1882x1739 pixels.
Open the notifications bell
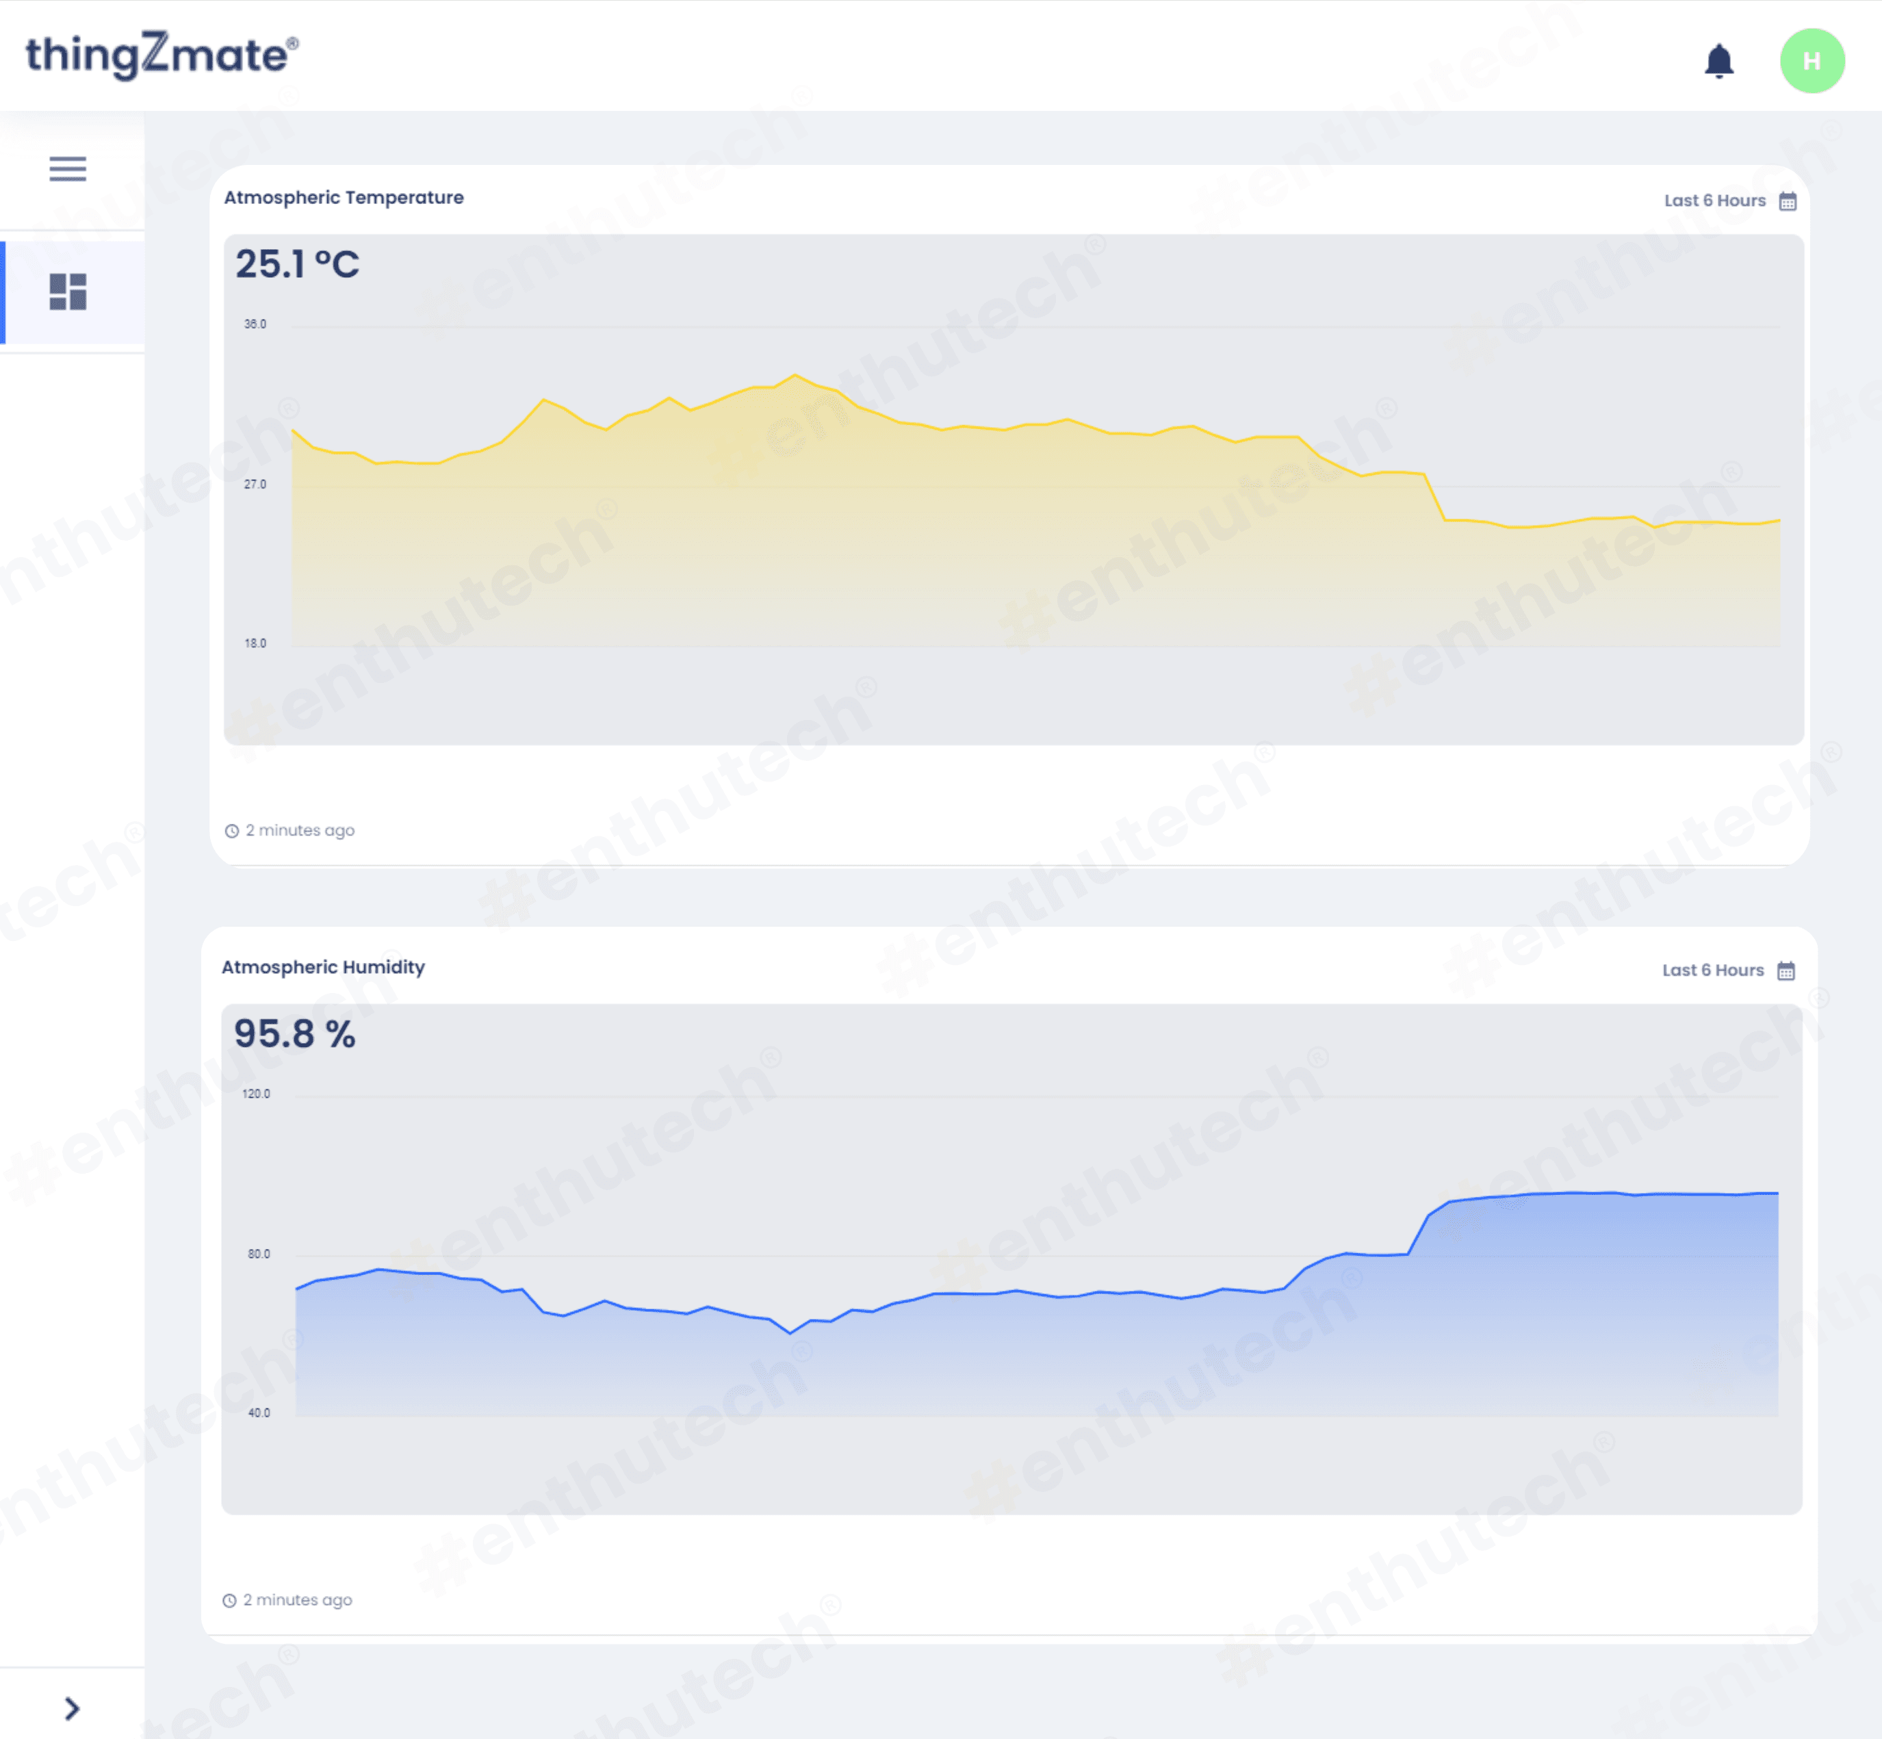pyautogui.click(x=1718, y=61)
